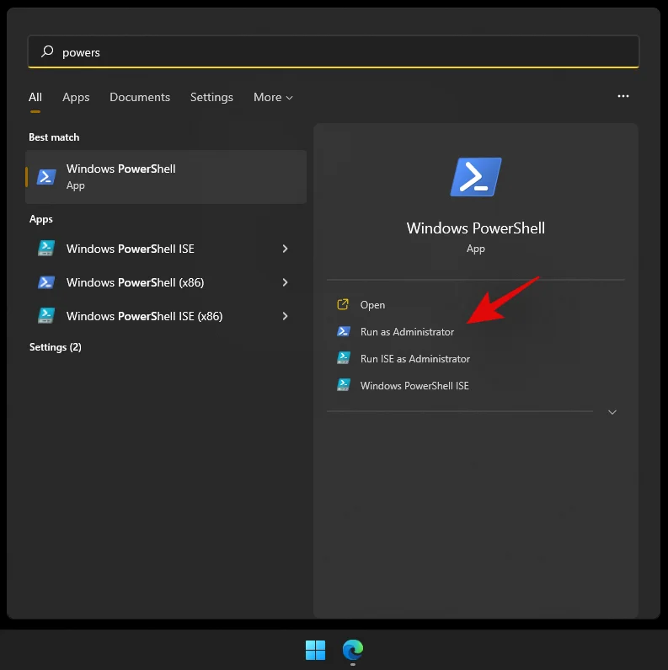The width and height of the screenshot is (668, 670).
Task: Switch to the Documents filter tab
Action: (x=140, y=97)
